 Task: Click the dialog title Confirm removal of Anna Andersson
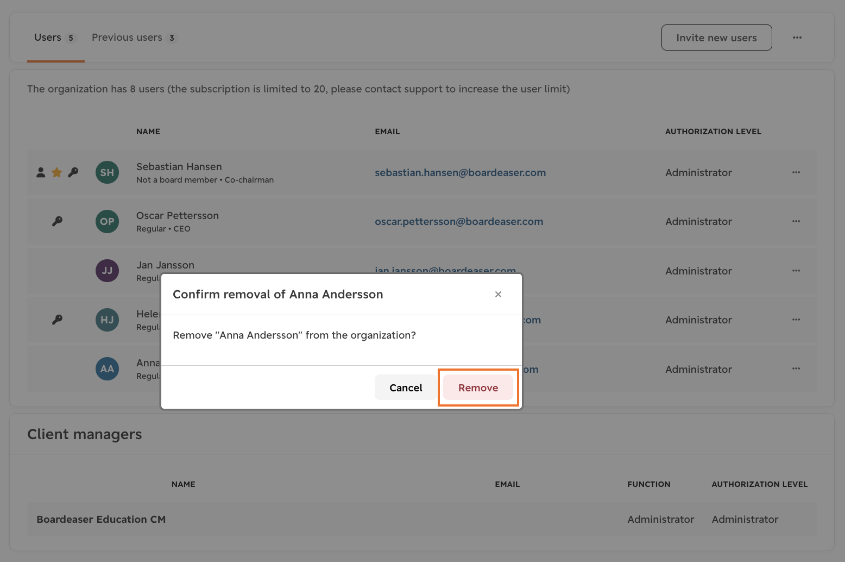pos(278,294)
